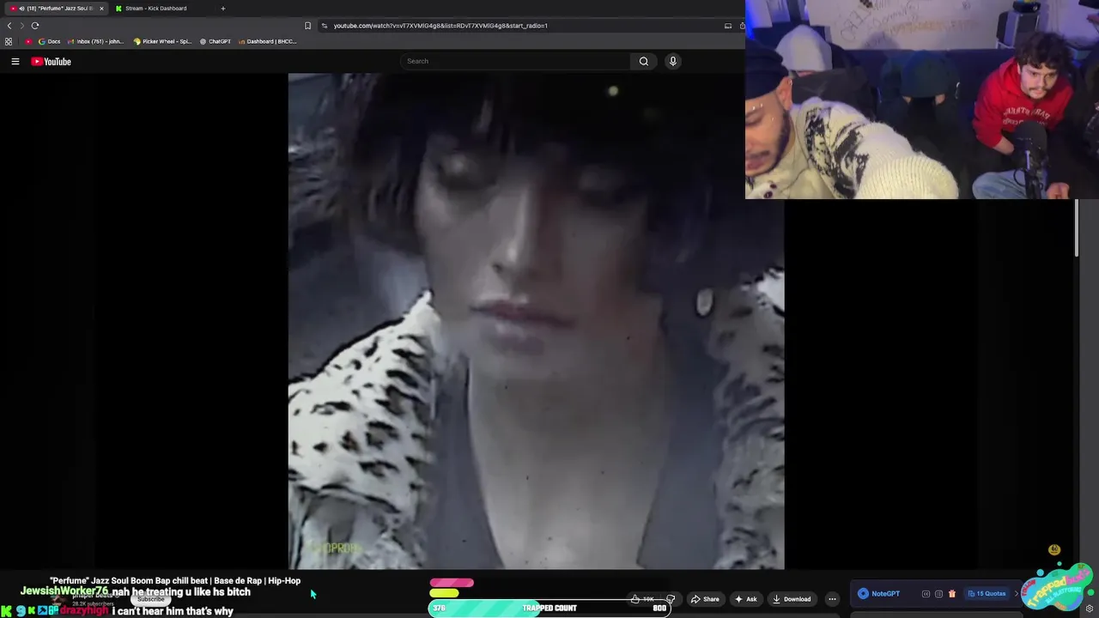Open the three-dot more actions menu
Image resolution: width=1099 pixels, height=618 pixels.
click(832, 599)
